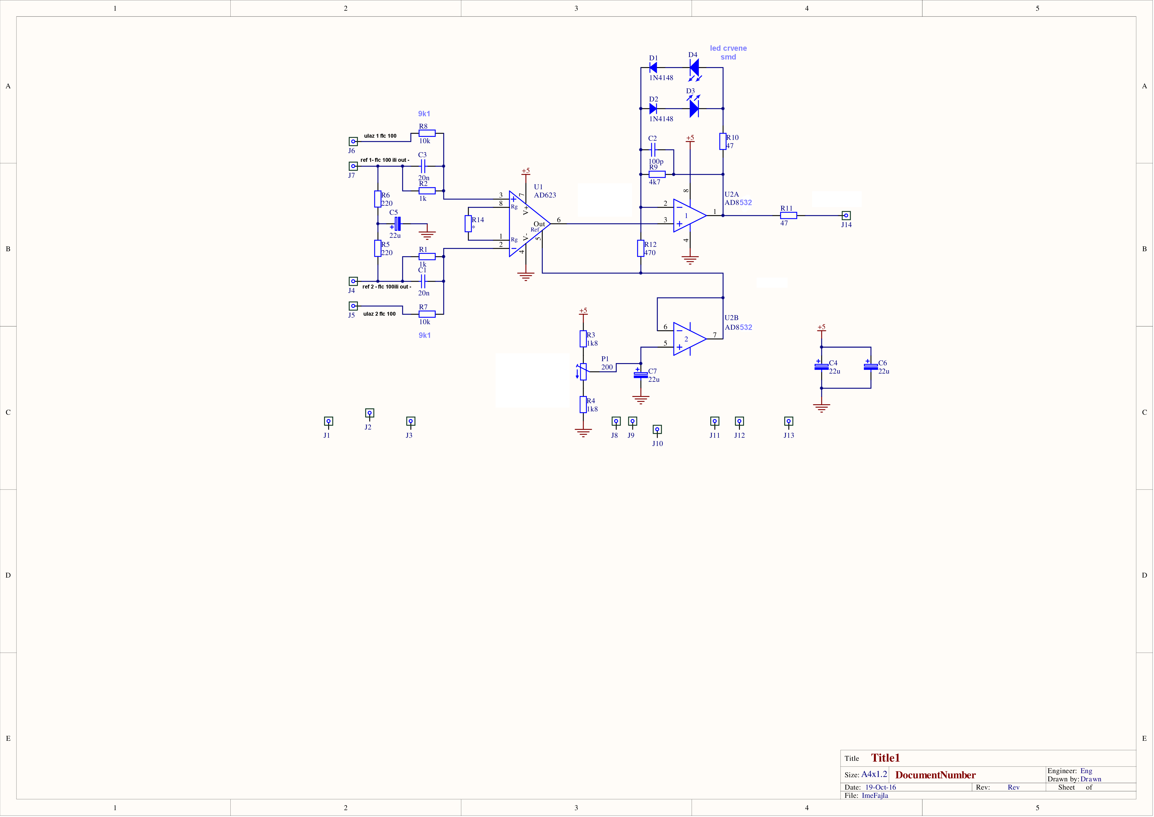This screenshot has width=1154, height=817.
Task: Select the J14 output connector pad
Action: tap(847, 215)
